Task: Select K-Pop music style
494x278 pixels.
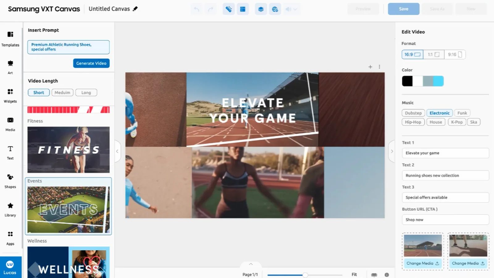Action: [457, 122]
